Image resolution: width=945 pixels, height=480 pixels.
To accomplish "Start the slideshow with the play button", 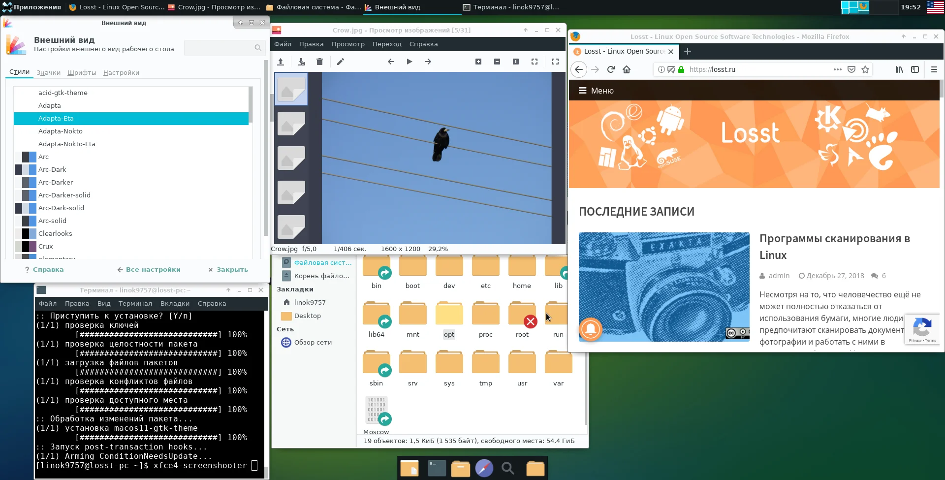I will pos(409,62).
